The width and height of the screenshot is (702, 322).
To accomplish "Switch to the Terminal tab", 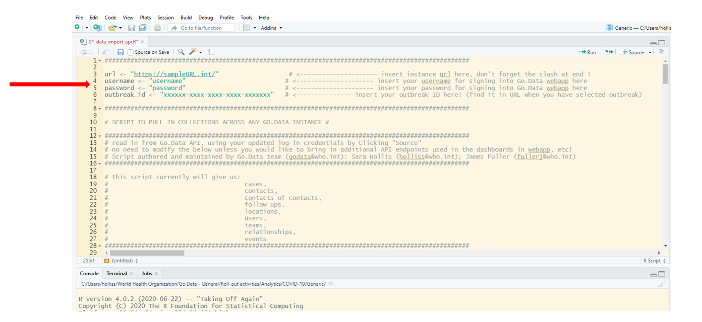I will point(116,274).
